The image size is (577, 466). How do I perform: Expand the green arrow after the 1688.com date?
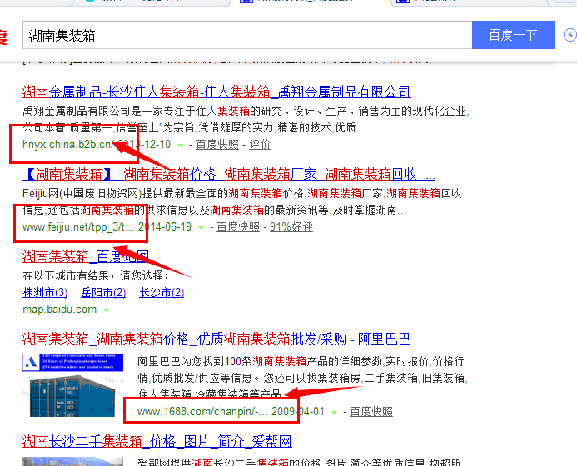[334, 412]
